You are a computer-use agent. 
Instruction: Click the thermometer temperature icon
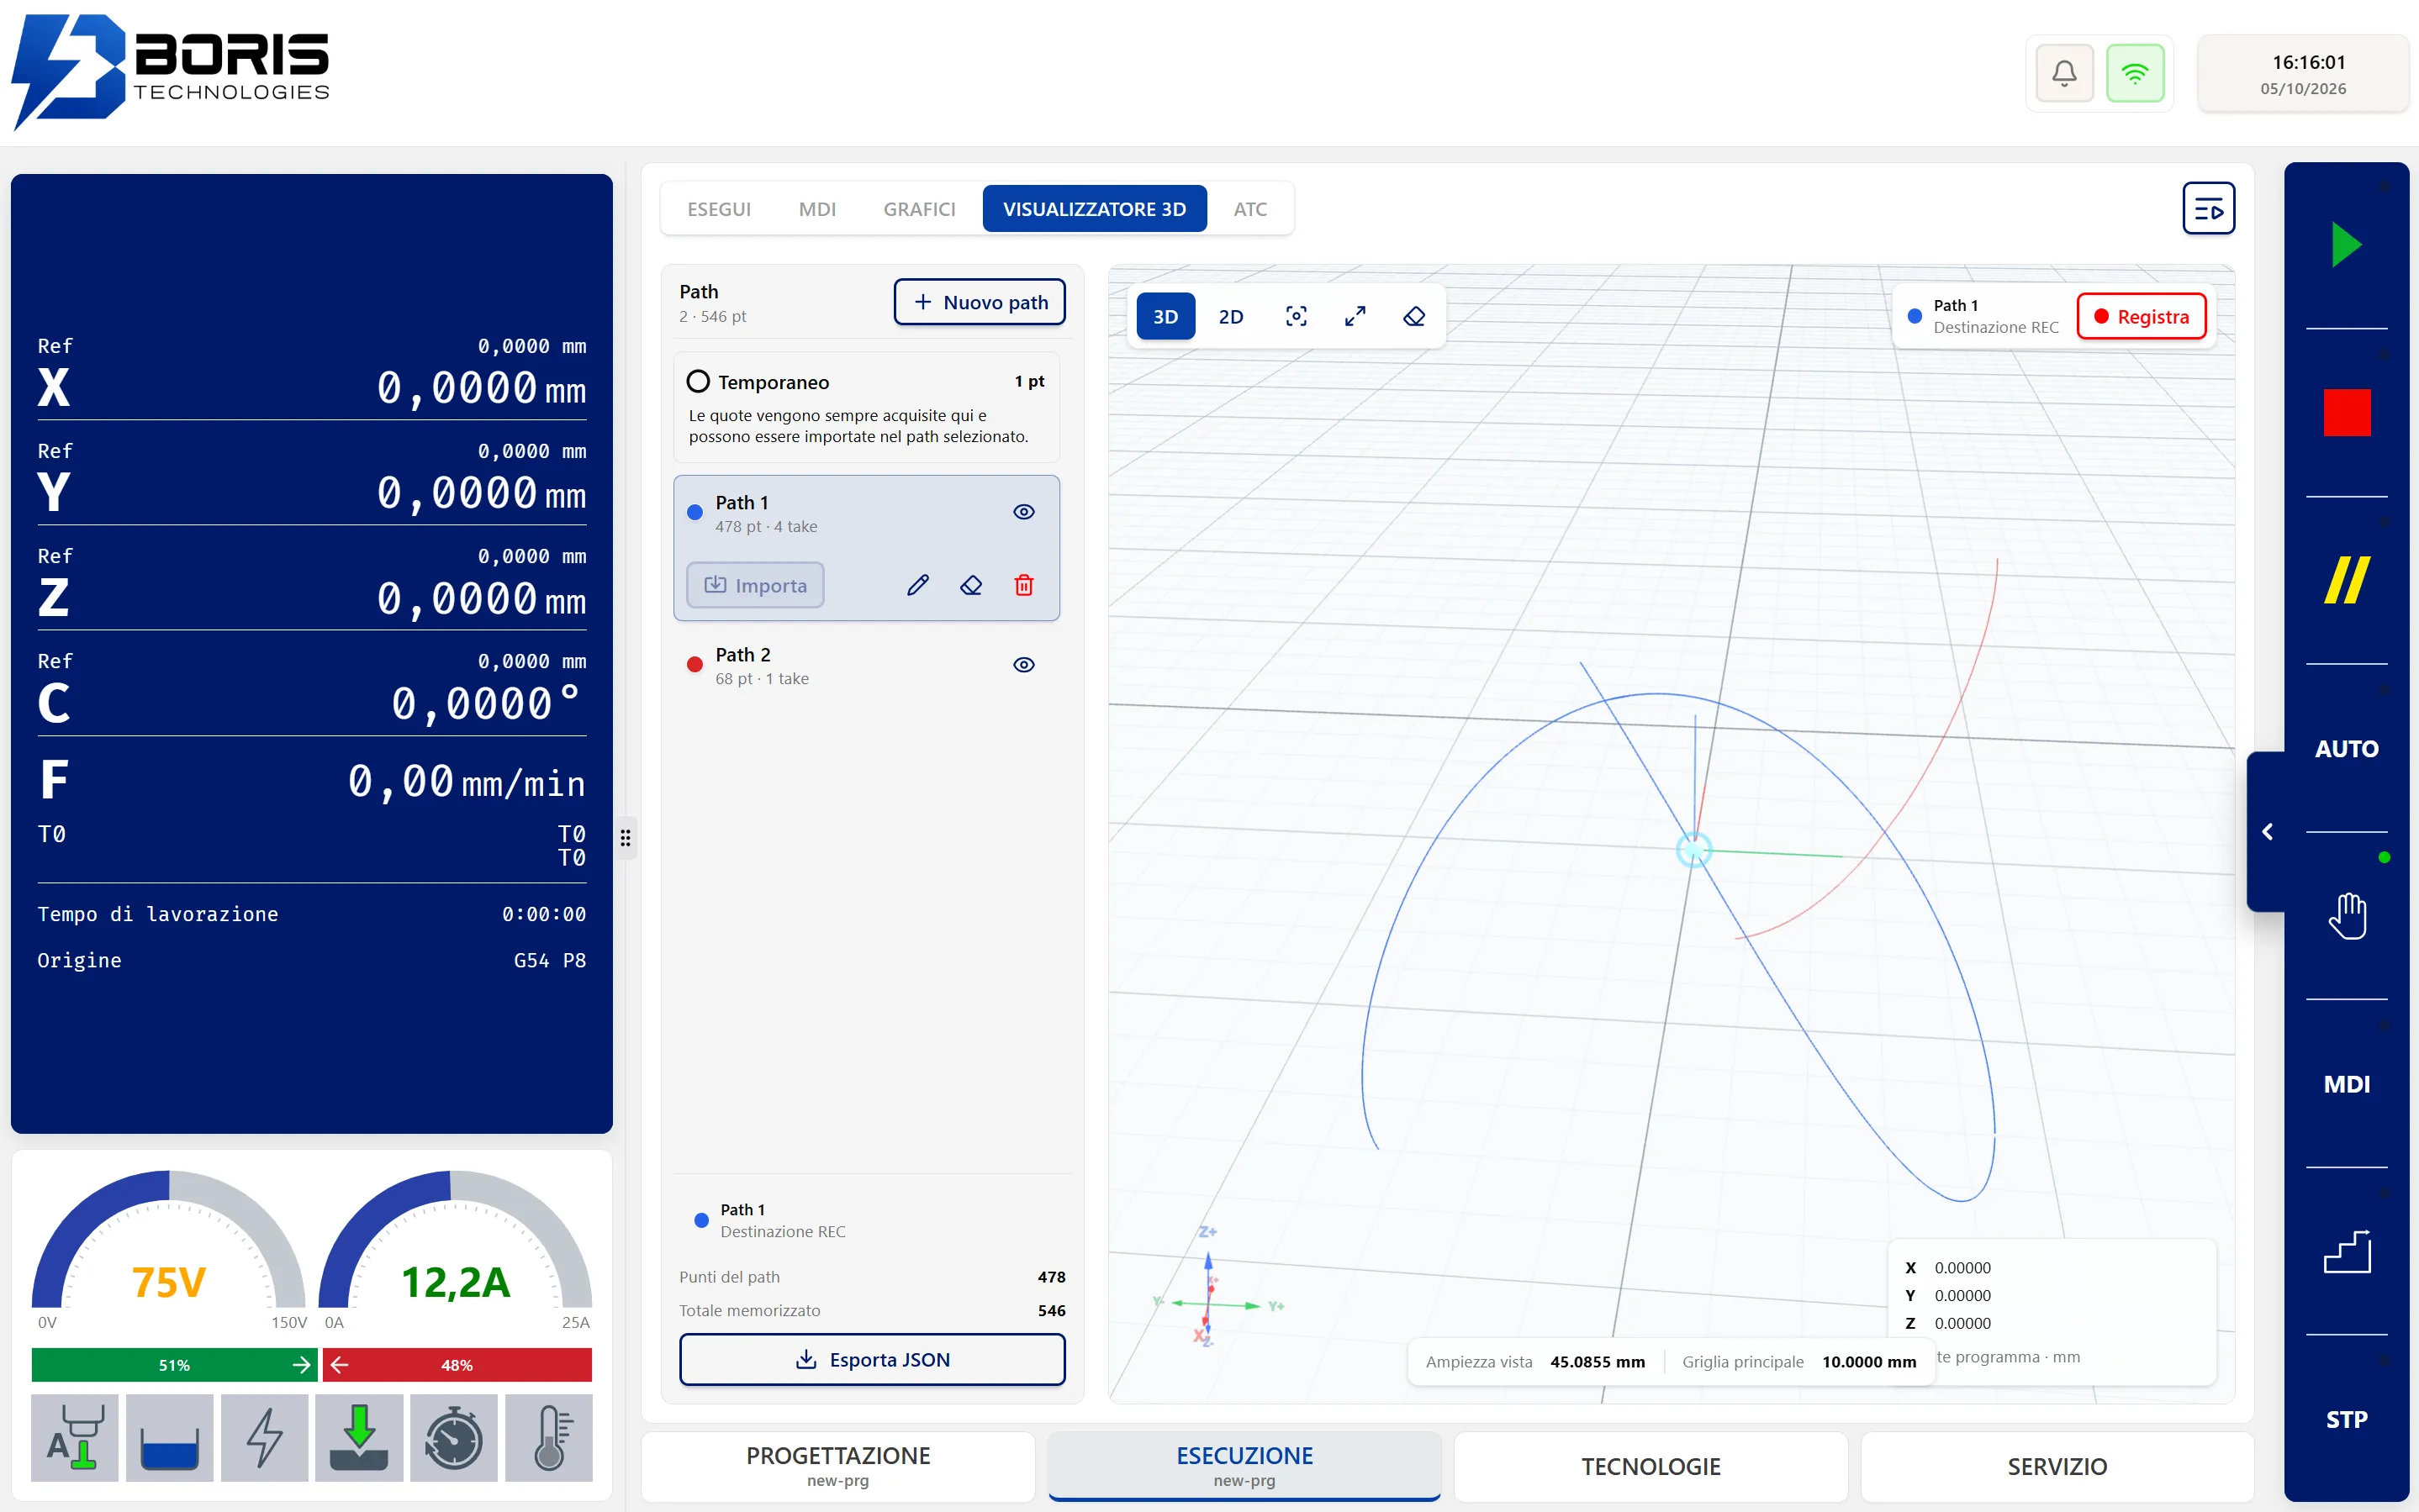pos(549,1438)
